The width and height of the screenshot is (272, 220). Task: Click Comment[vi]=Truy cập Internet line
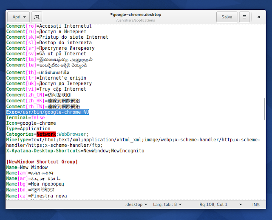[x=46, y=89]
